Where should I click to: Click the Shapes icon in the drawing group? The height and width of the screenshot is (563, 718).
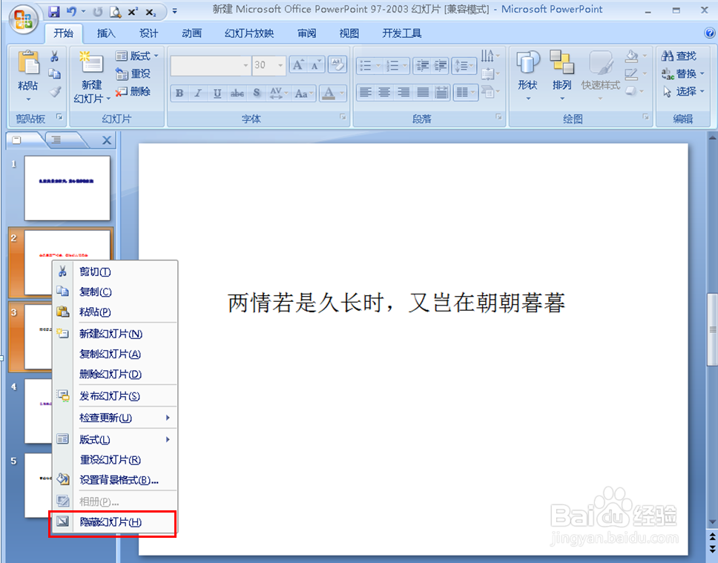click(527, 62)
